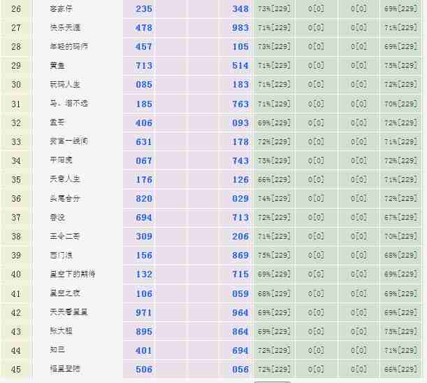Click the 66%[229] cell in row 35
The image size is (427, 383).
(x=274, y=179)
